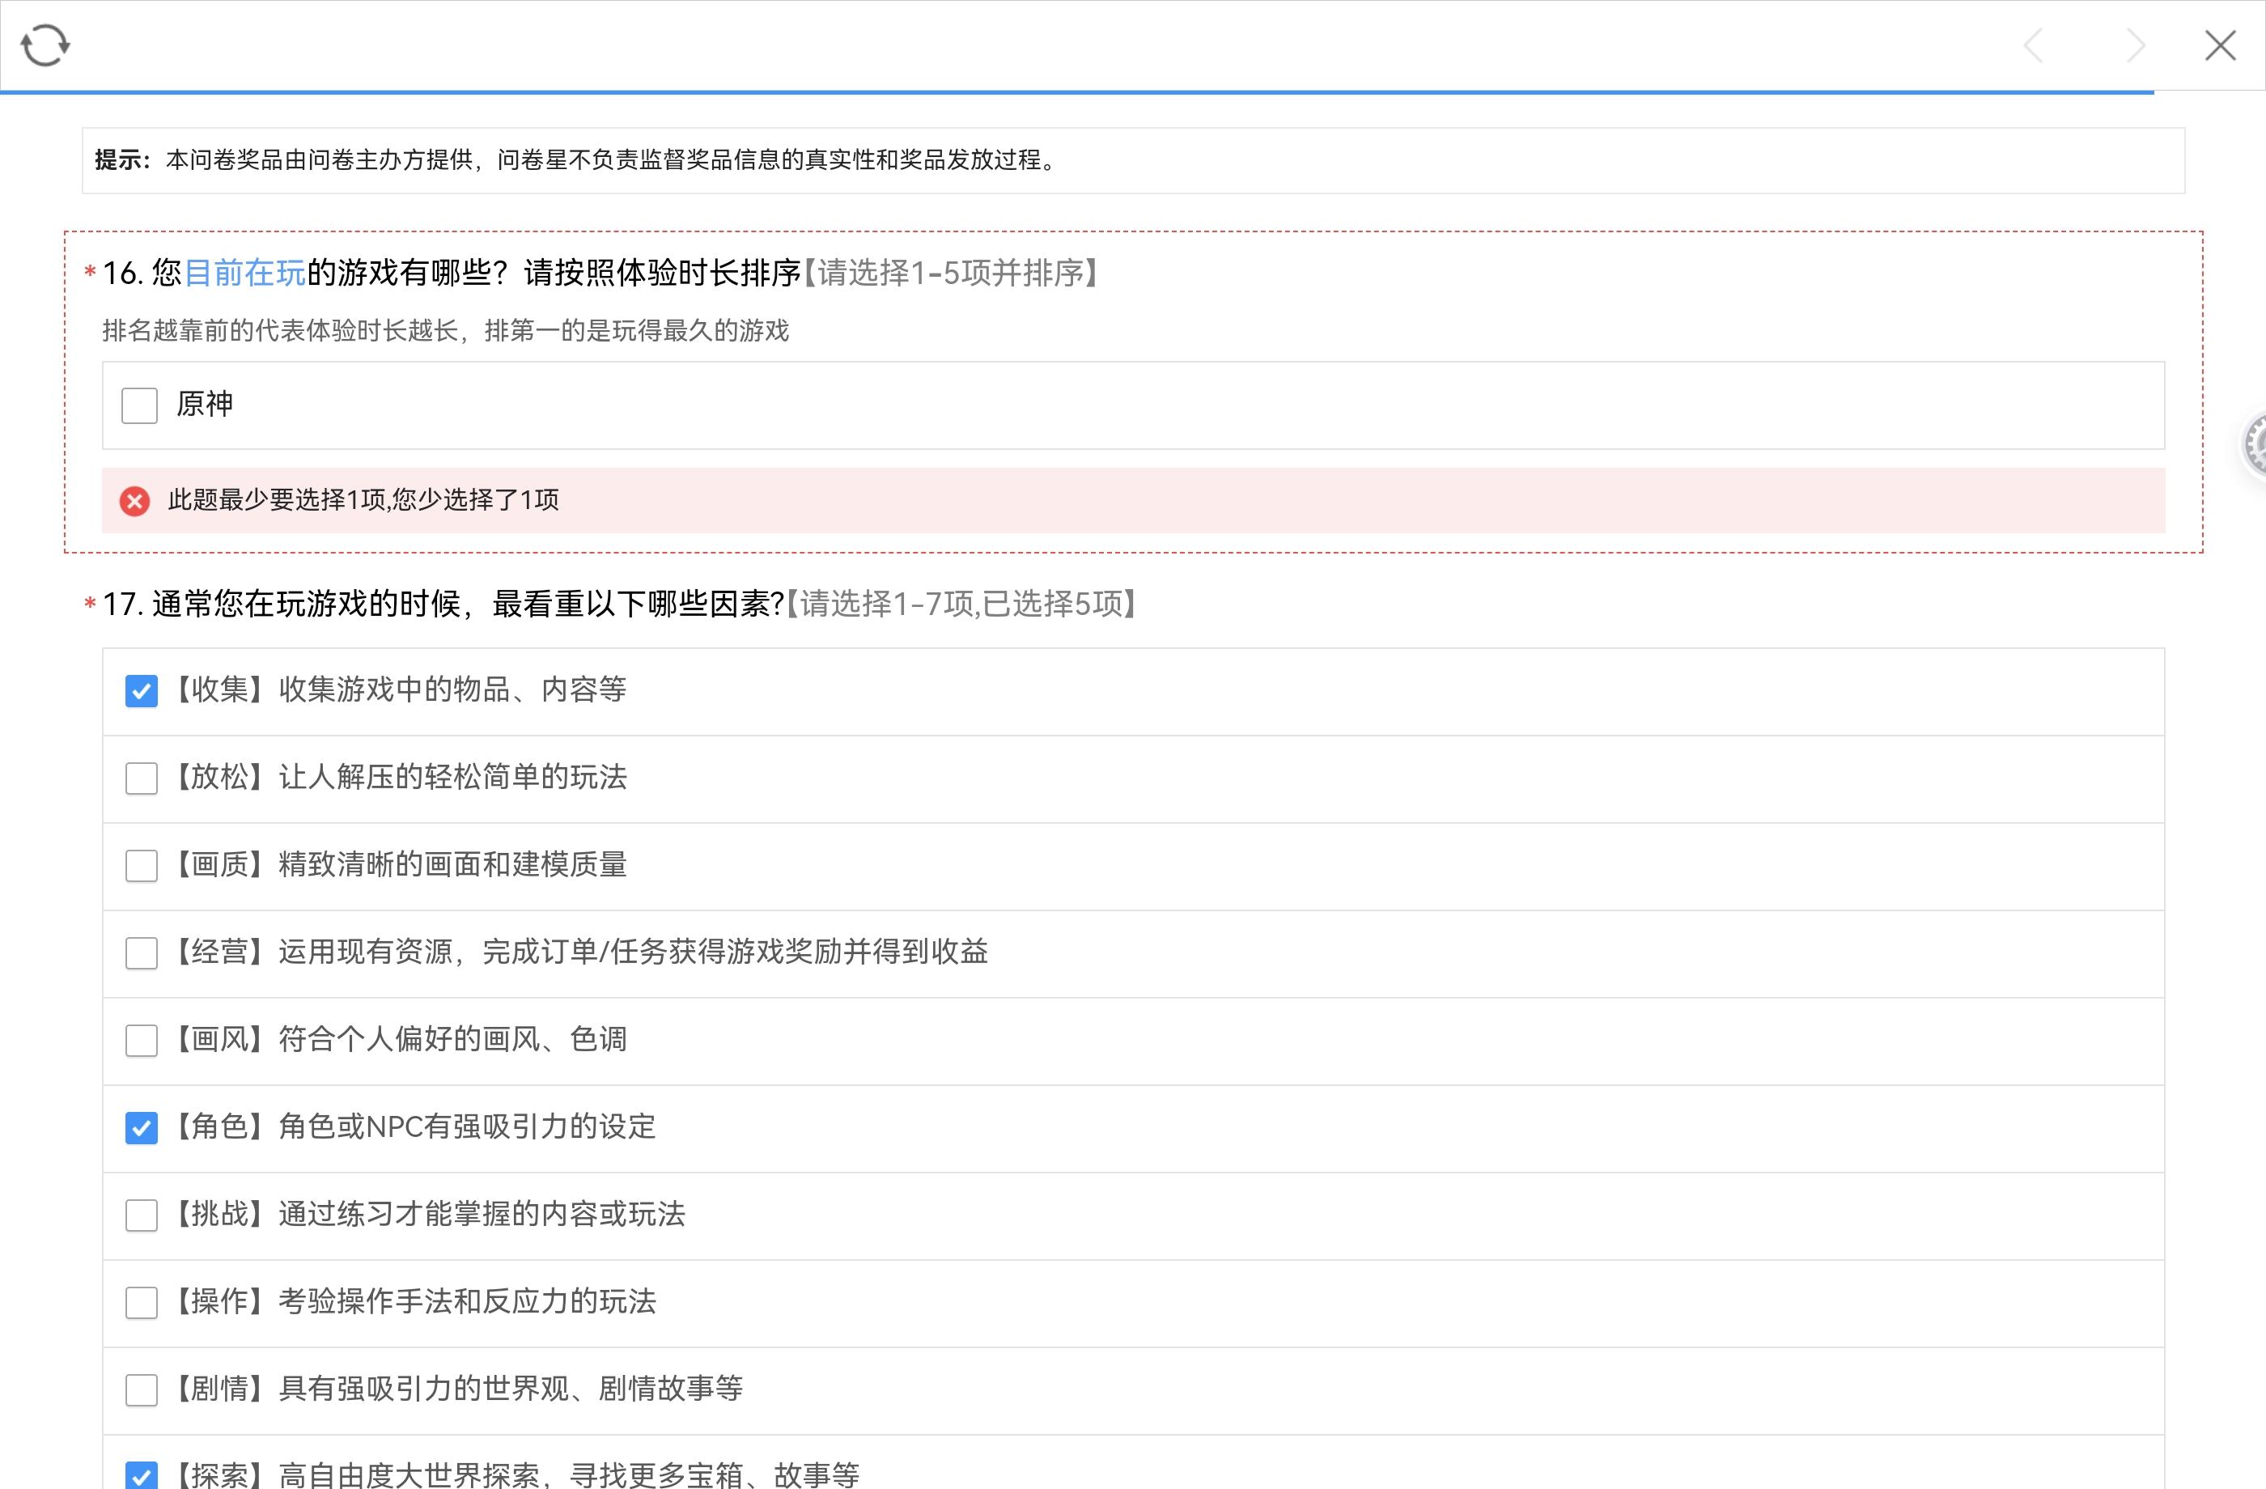Screen dimensions: 2266x1489
Task: Click the blue 目前在玩 link text
Action: [x=244, y=274]
